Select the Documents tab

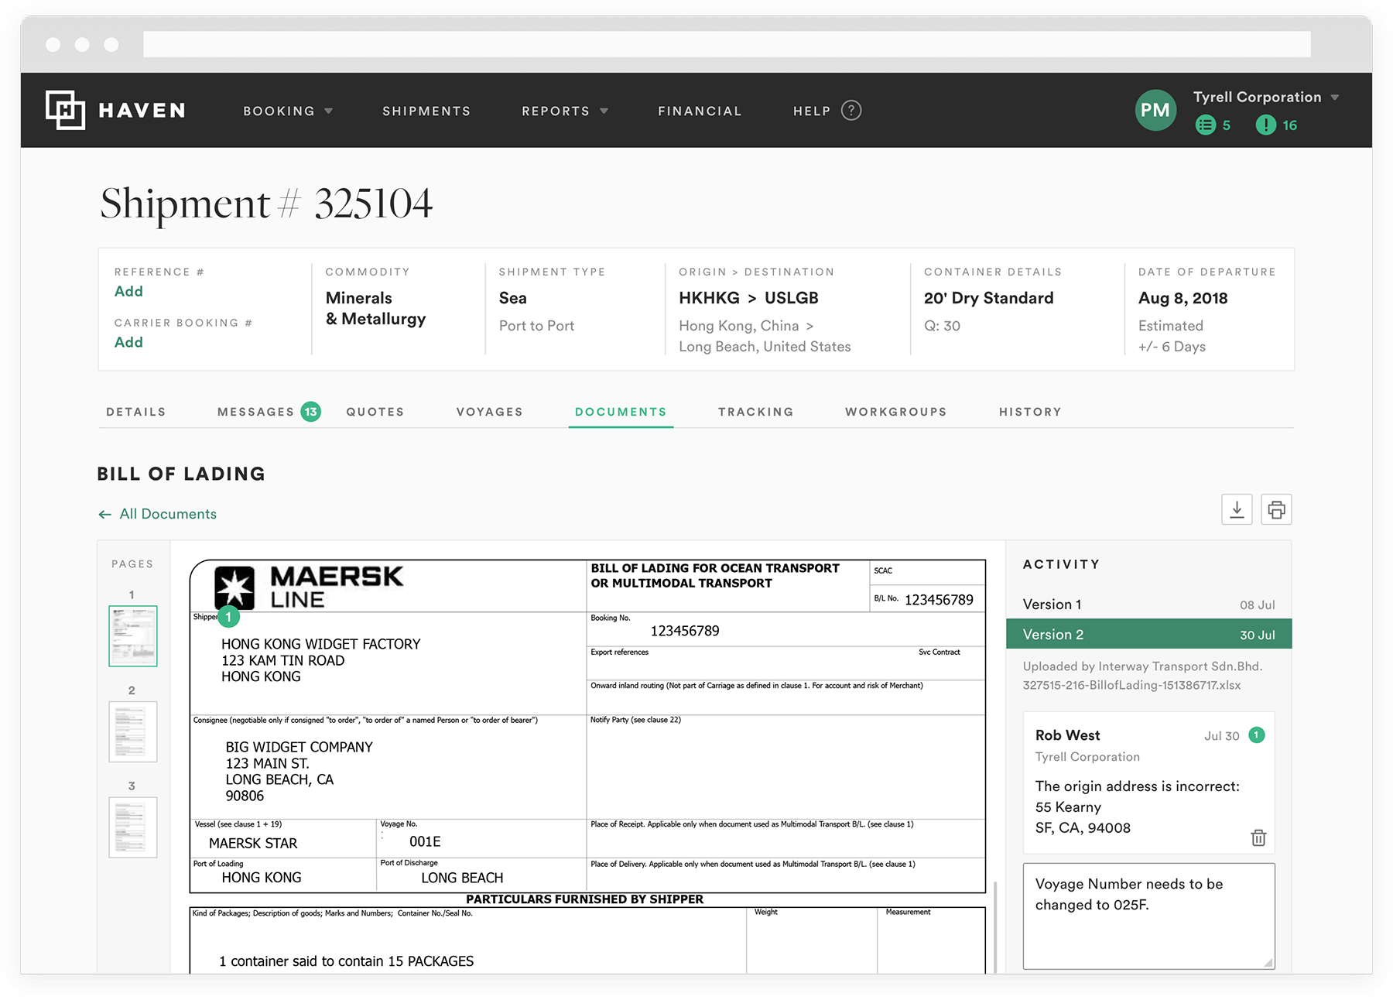tap(621, 412)
